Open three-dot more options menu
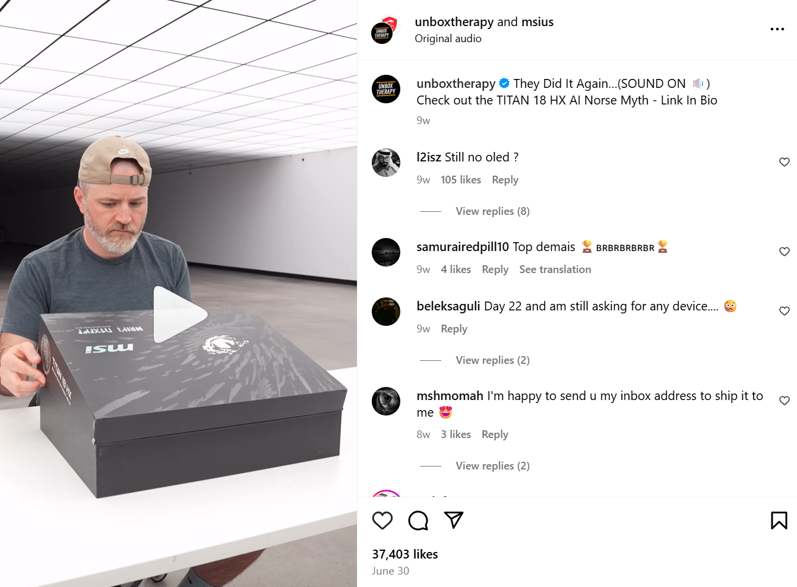 [x=777, y=29]
